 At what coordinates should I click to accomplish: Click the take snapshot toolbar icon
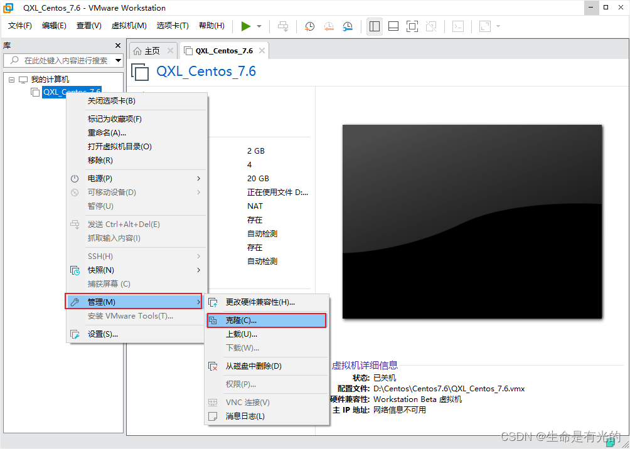pos(309,26)
